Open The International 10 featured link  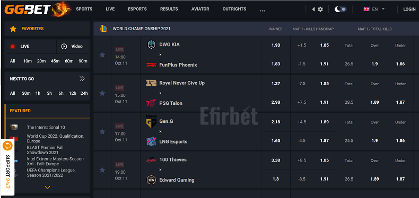(46, 127)
